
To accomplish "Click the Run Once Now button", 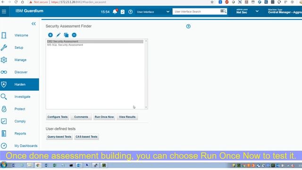I will tap(104, 117).
